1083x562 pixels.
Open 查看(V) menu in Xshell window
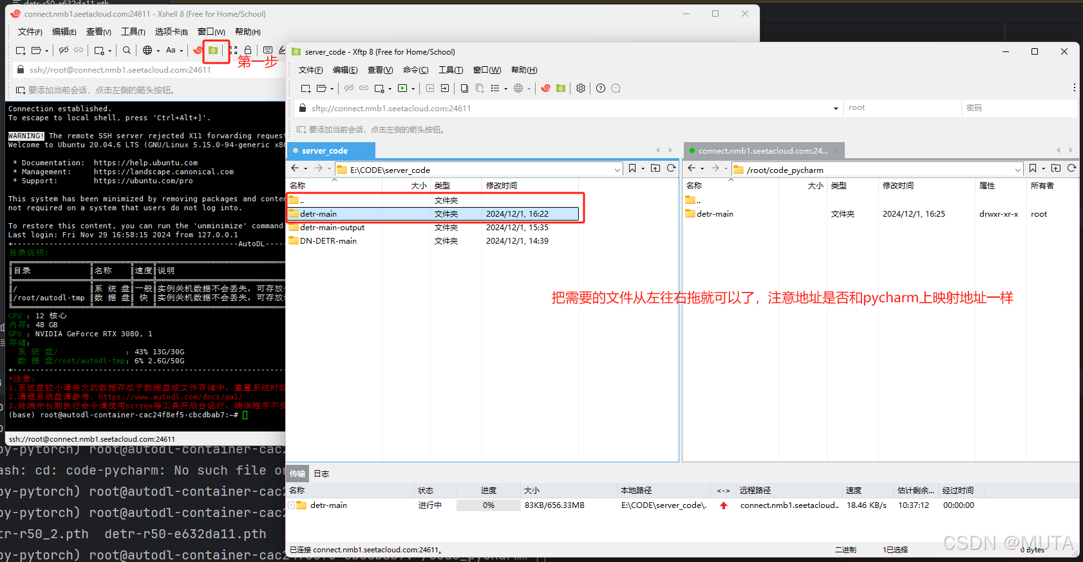pyautogui.click(x=99, y=32)
